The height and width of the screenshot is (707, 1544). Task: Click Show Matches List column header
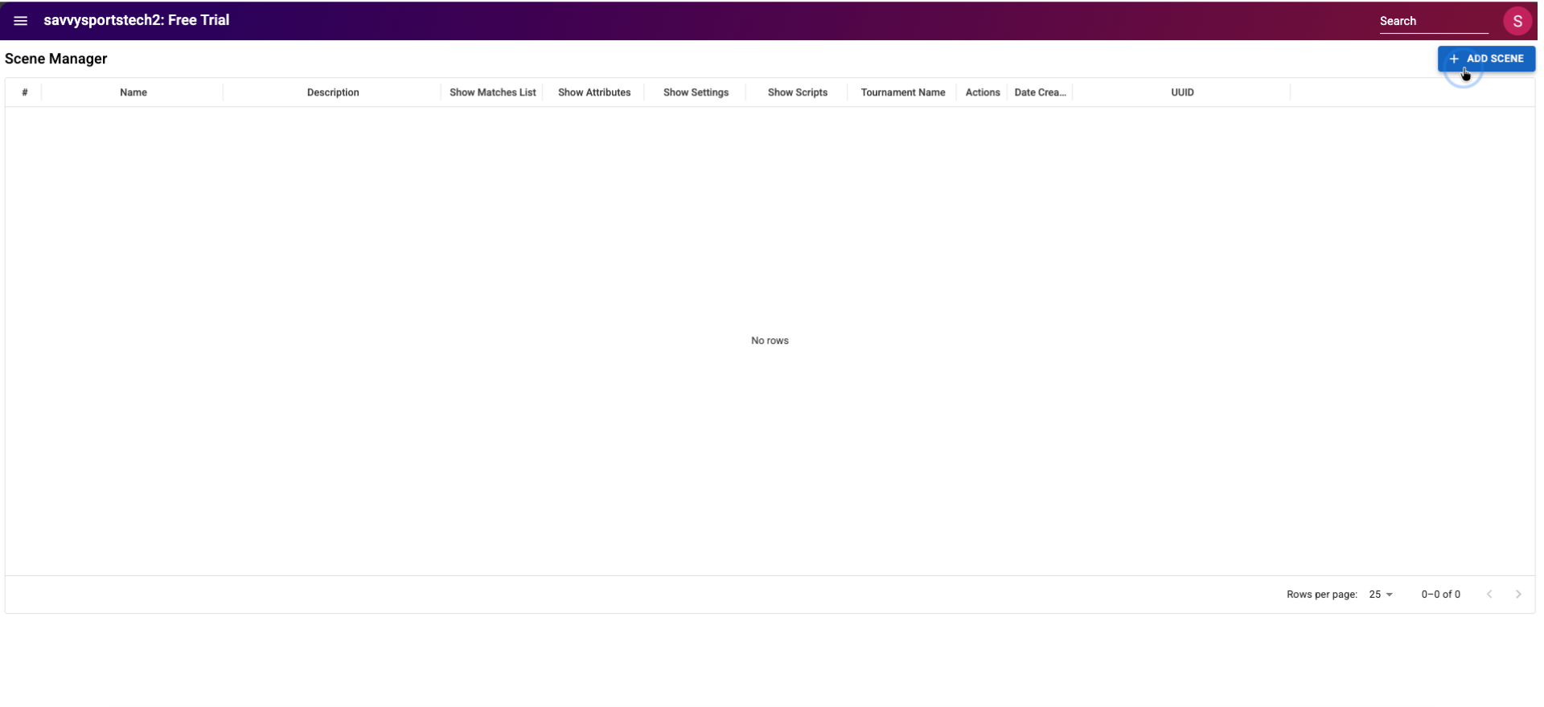(x=492, y=92)
